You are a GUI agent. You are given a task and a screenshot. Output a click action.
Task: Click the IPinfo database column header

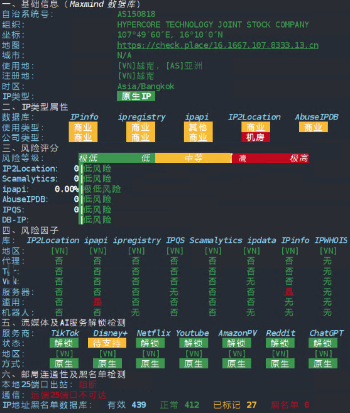pyautogui.click(x=84, y=117)
